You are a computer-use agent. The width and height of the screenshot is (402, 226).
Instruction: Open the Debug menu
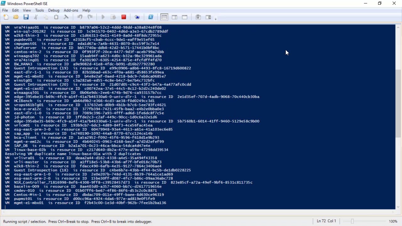tap(54, 10)
